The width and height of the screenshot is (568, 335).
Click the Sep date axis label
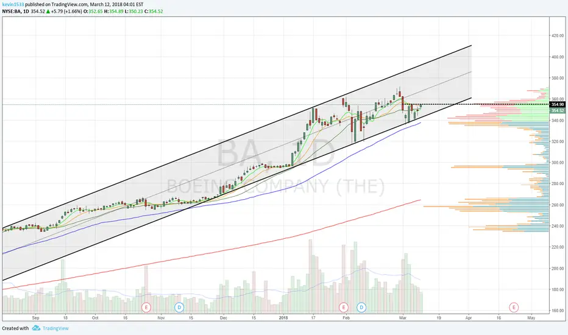[35, 318]
